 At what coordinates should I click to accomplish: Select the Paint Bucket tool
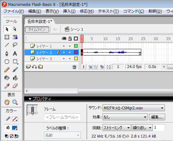coord(15,78)
